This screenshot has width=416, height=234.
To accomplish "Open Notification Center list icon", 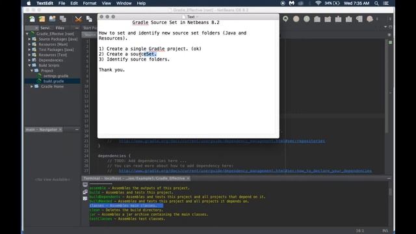I will 386,3.
